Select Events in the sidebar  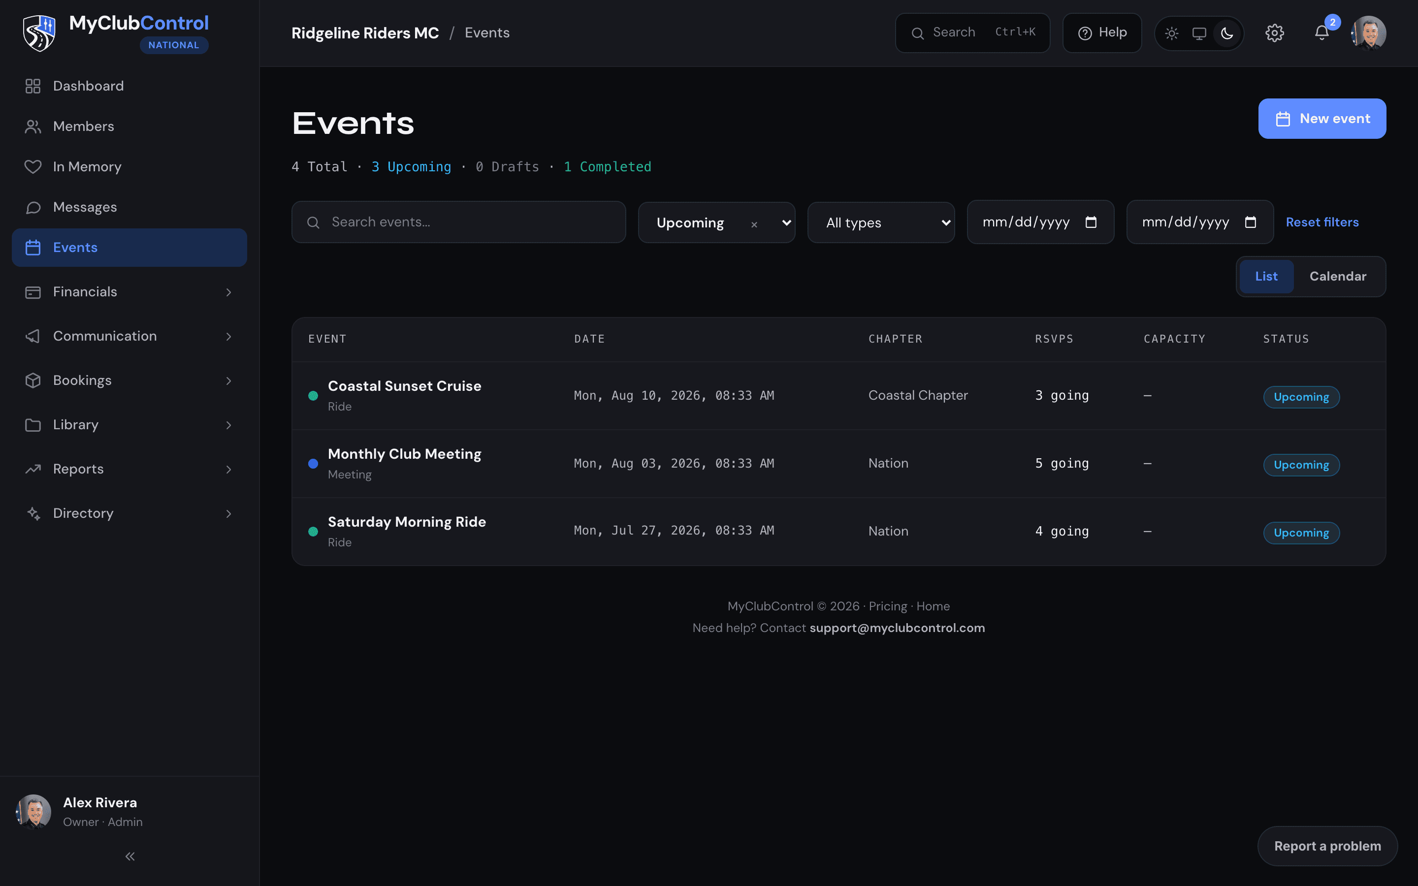click(x=129, y=247)
